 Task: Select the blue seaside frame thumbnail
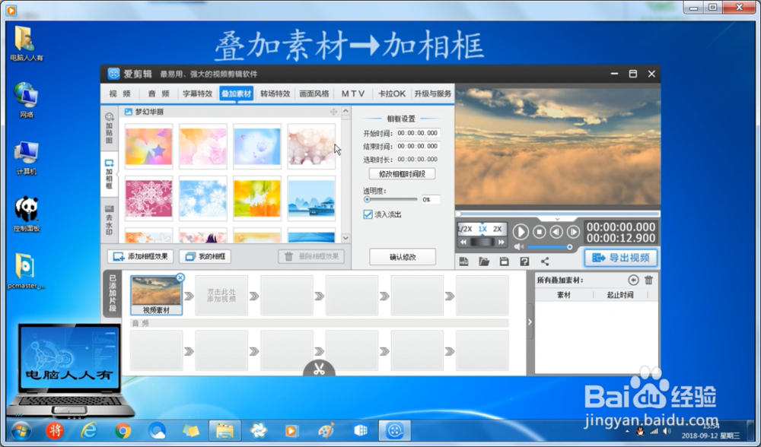(x=311, y=198)
